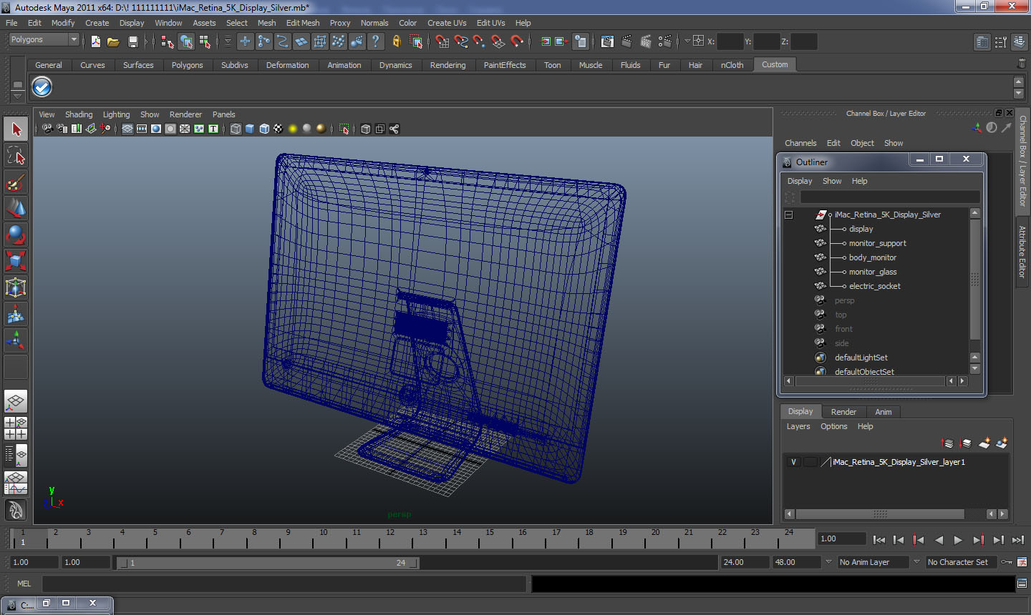Click the Select camera icon in viewport toolbar
The width and height of the screenshot is (1031, 615).
point(47,129)
